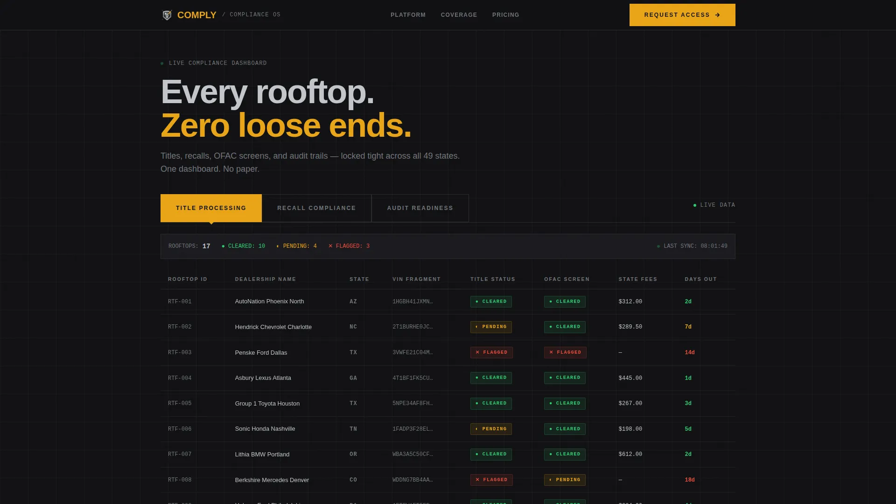Viewport: 896px width, 504px height.
Task: Click VIN fragment 3VWFE21C04M…
Action: pyautogui.click(x=413, y=352)
